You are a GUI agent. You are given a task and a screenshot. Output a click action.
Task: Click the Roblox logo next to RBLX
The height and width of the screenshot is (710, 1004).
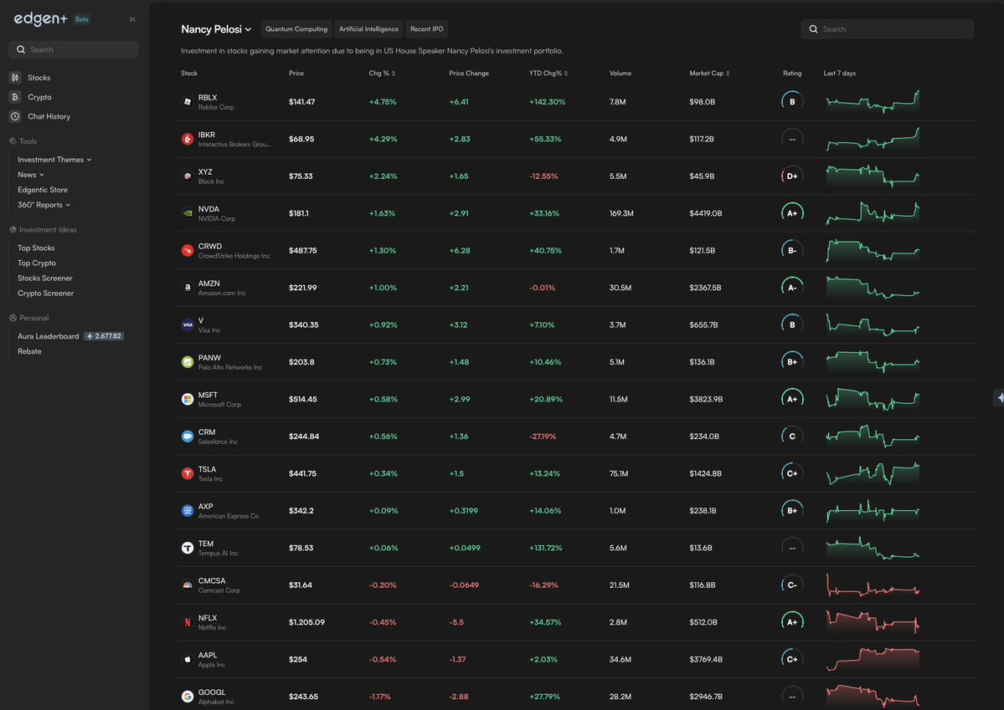click(x=188, y=101)
